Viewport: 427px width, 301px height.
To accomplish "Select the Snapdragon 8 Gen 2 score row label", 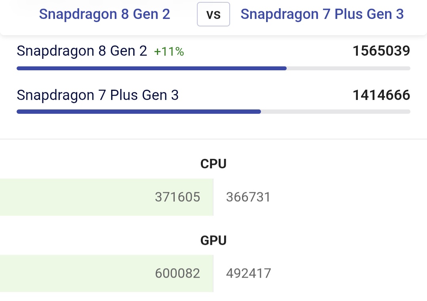I will click(82, 51).
